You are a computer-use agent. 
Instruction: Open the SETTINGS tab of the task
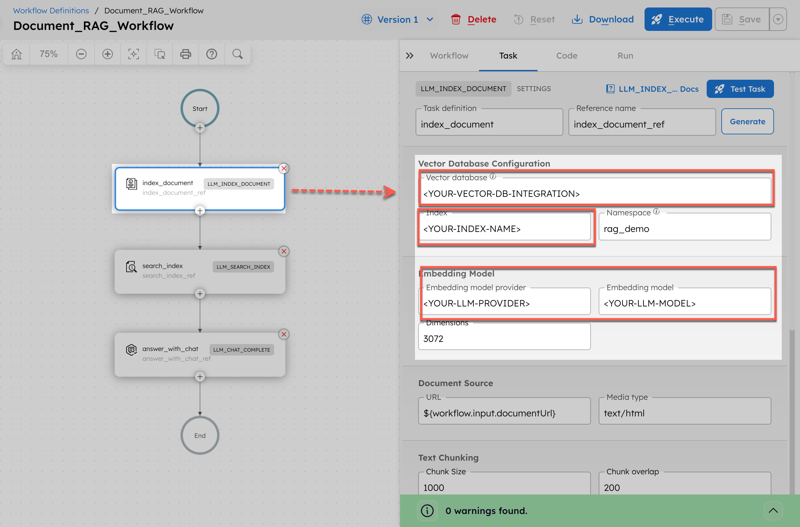(x=534, y=88)
